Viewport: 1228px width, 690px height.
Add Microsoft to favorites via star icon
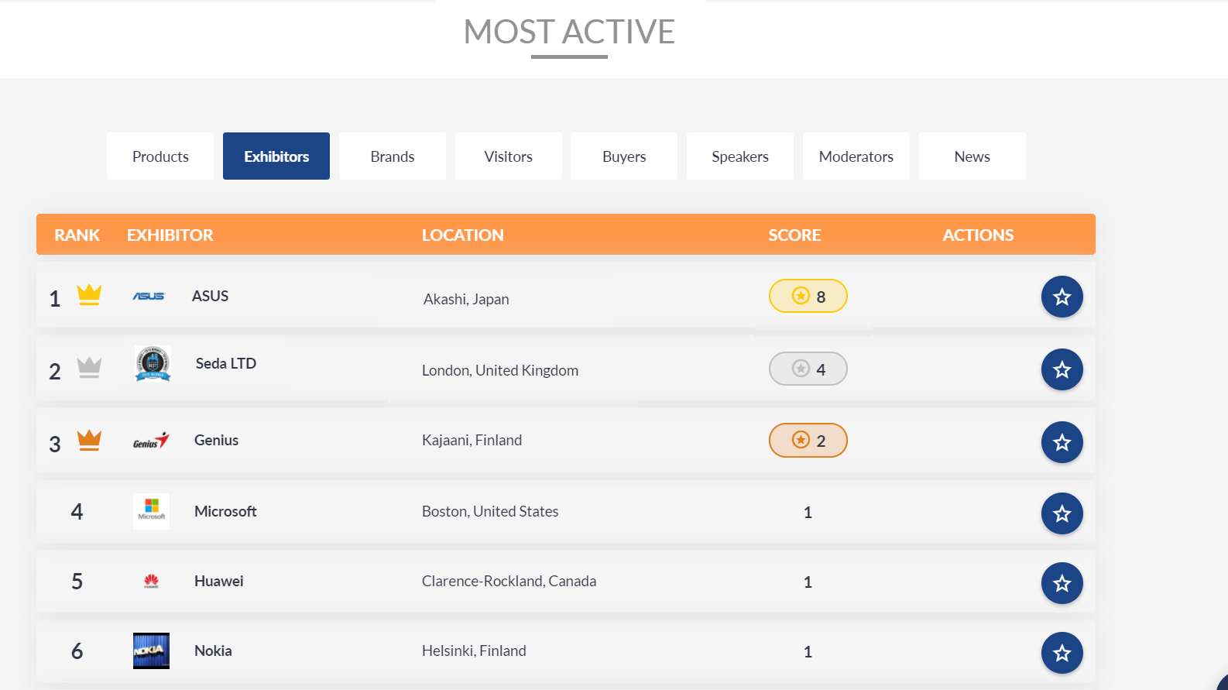[x=1062, y=513]
